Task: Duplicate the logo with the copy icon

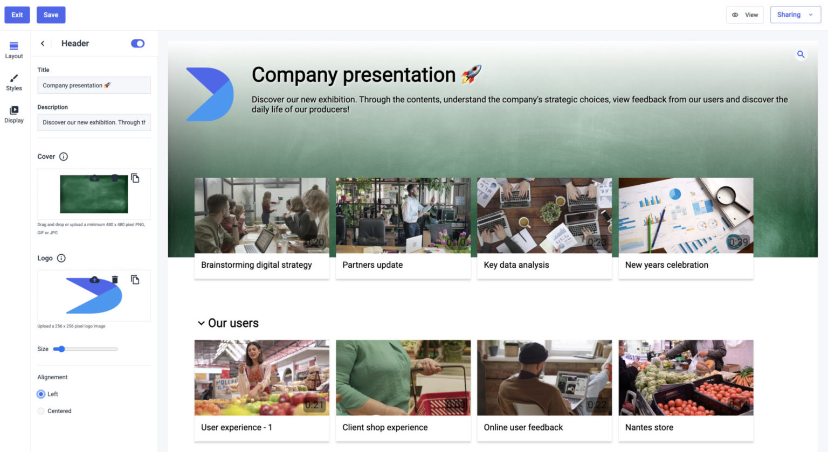Action: pyautogui.click(x=135, y=279)
